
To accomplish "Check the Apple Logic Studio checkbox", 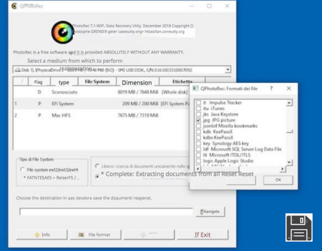I will 198,161.
